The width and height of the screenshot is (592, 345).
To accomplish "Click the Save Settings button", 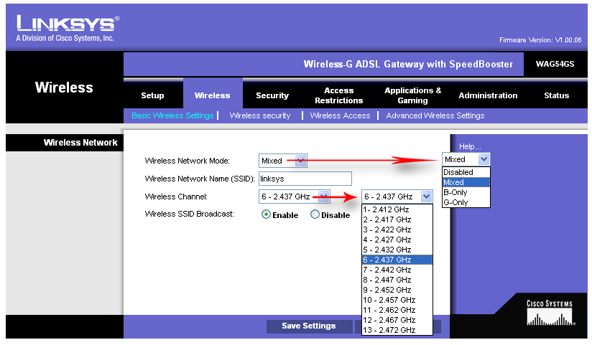I will [x=309, y=326].
